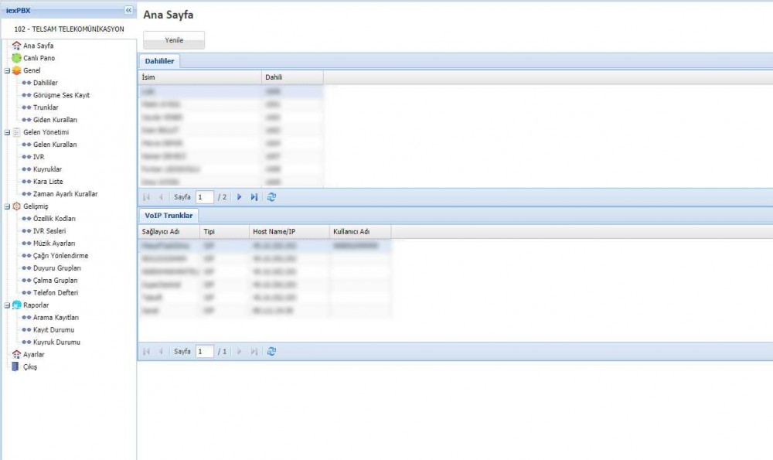Sort by Host Name/IP column header
This screenshot has height=460, width=773.
(x=289, y=231)
